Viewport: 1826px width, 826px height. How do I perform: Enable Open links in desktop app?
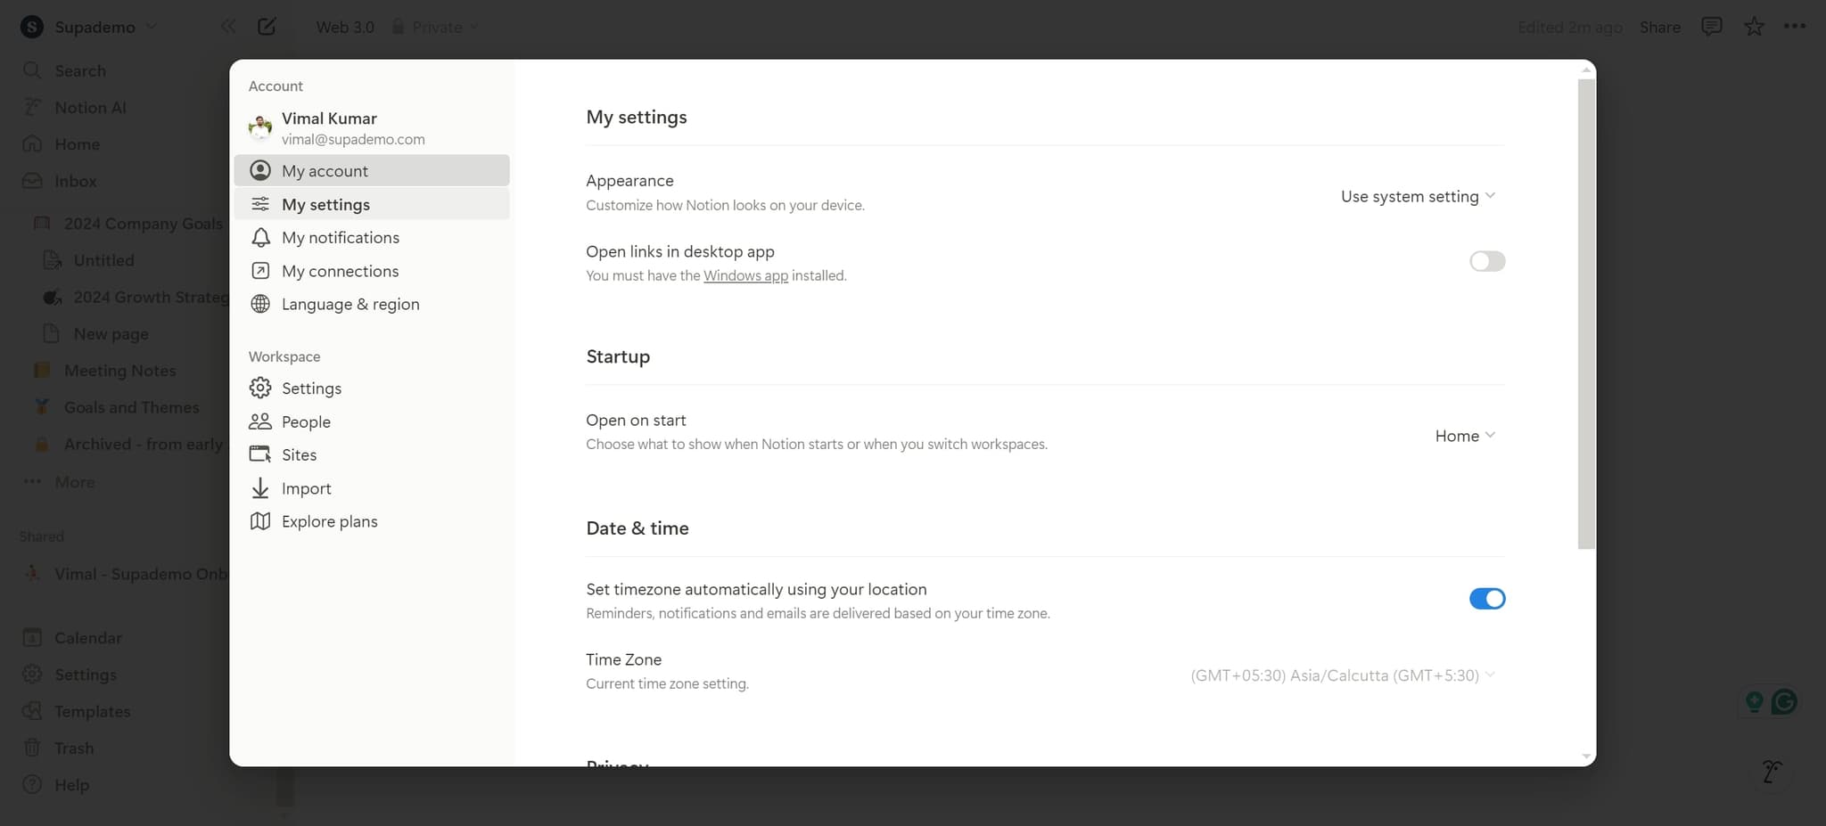(1486, 261)
